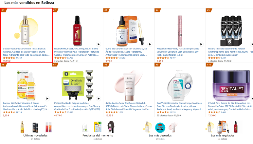Play video for Philips OneBlade blades
The image size is (253, 144).
click(x=99, y=99)
